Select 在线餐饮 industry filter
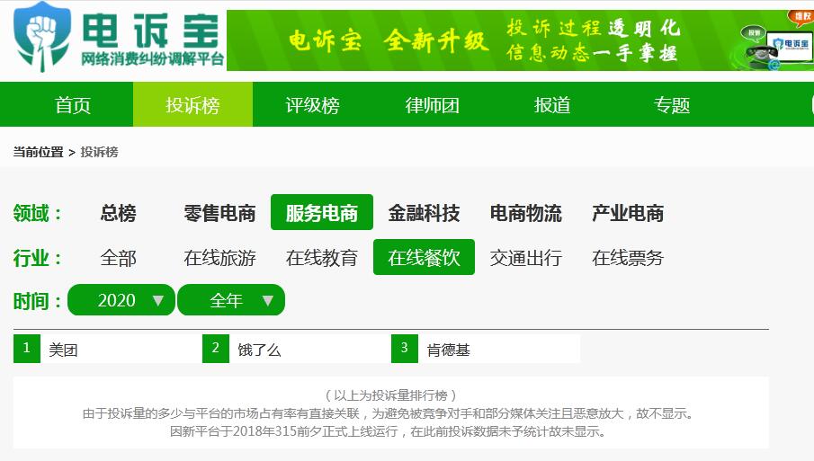This screenshot has width=814, height=461. [x=425, y=257]
